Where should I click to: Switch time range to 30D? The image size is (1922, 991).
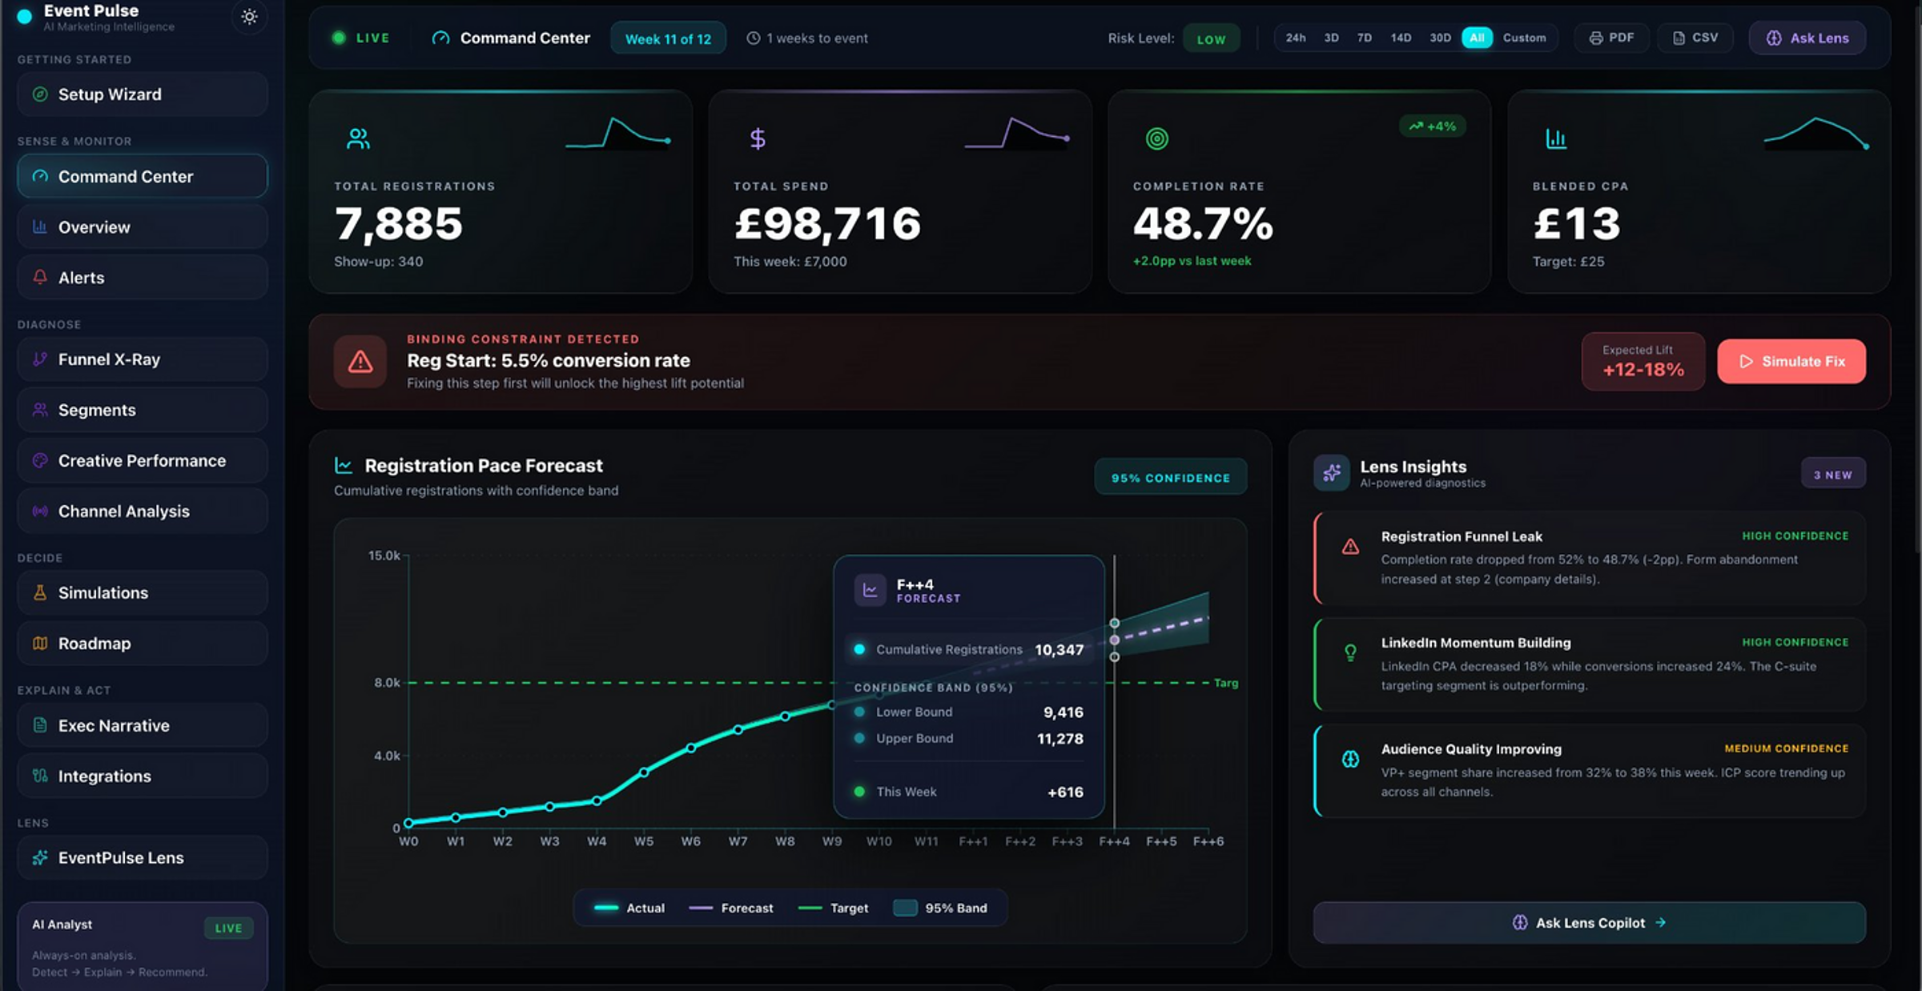point(1440,38)
